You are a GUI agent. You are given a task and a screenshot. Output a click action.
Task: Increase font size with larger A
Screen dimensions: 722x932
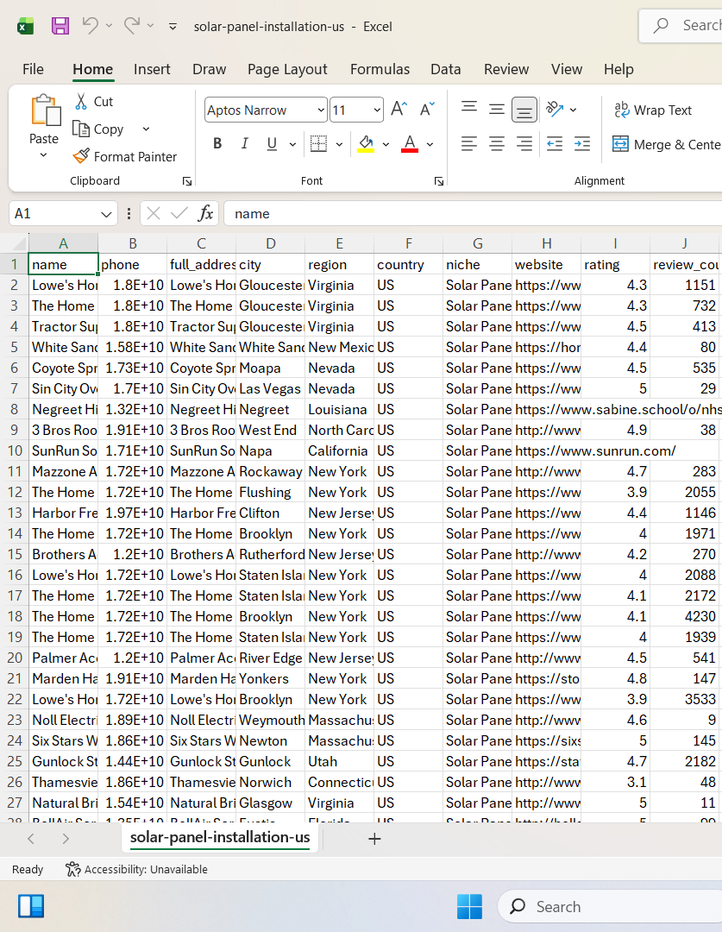coord(399,110)
